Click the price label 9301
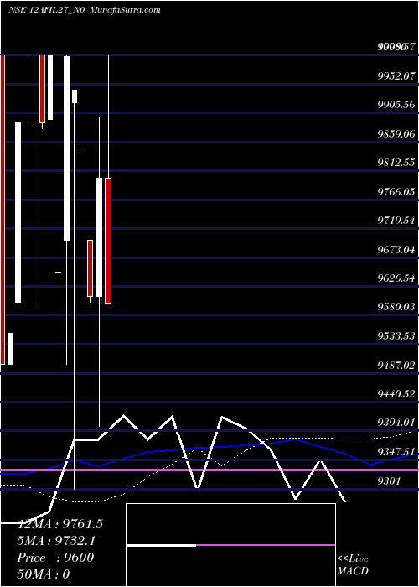This screenshot has height=587, width=419. (x=390, y=481)
